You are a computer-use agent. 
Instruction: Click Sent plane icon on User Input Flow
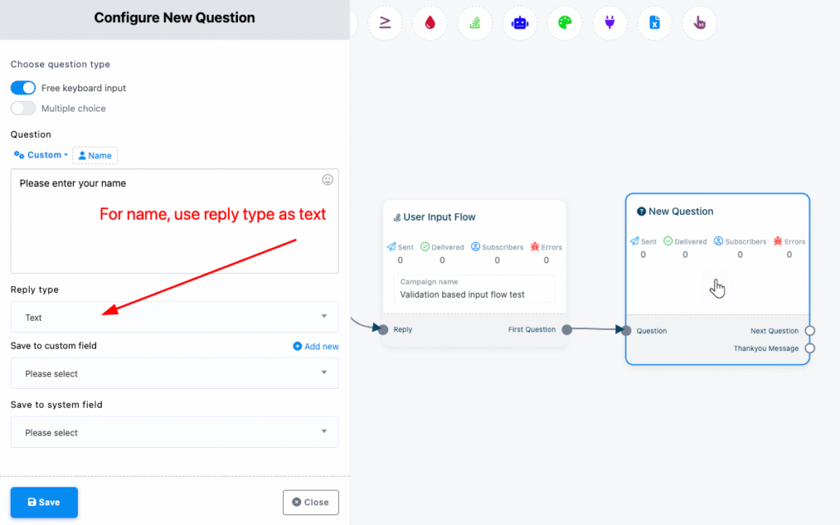pyautogui.click(x=391, y=246)
